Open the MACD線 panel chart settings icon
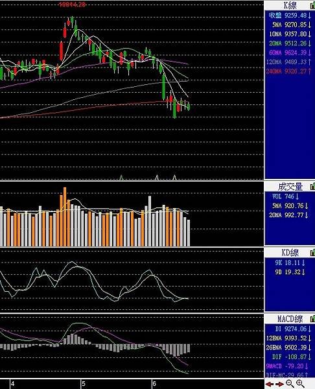This screenshot has width=315, height=389. click(x=312, y=318)
